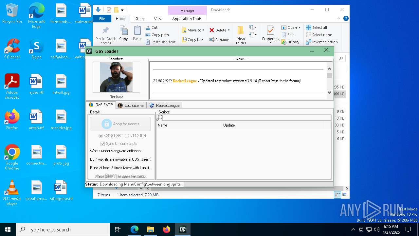Viewport: 419px width, 236px height.
Task: Click the News scrollbar up arrow
Action: [x=329, y=69]
